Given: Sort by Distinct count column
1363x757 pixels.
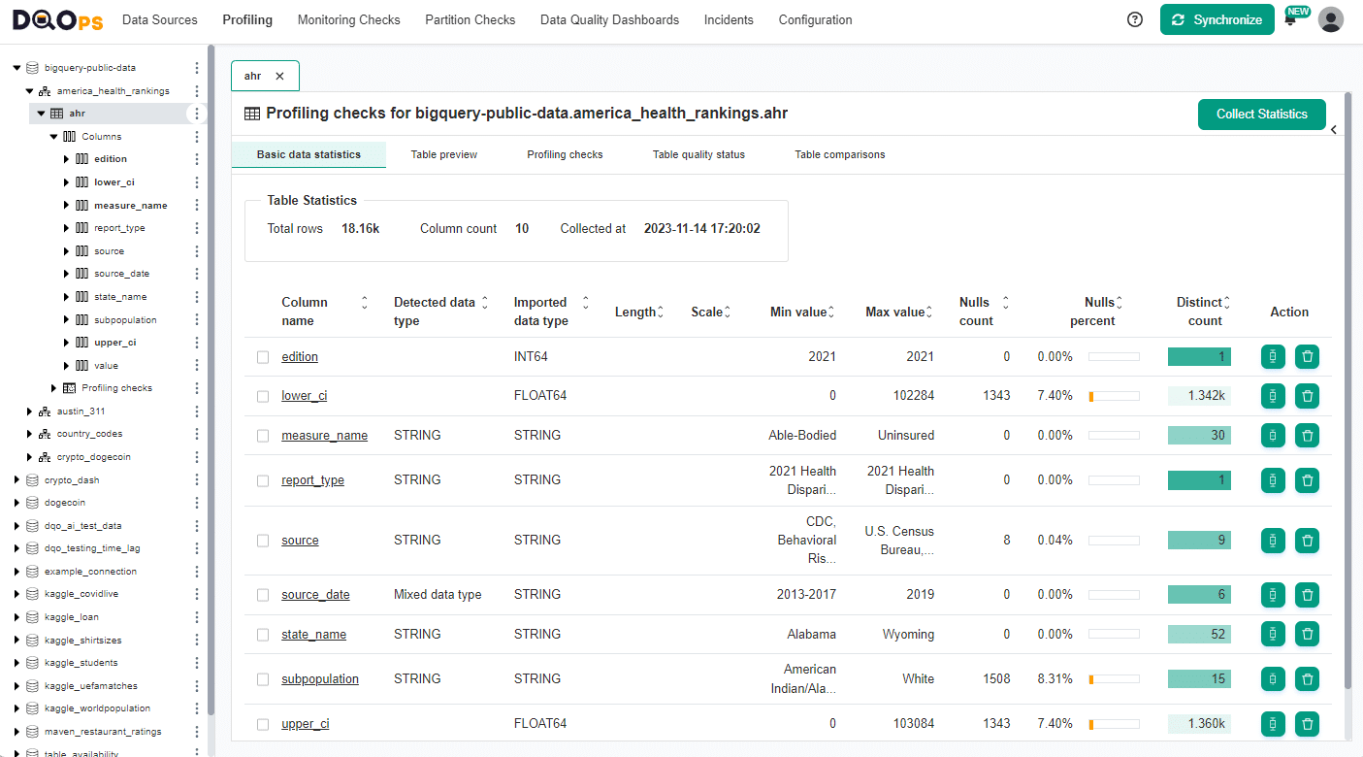Looking at the screenshot, I should point(1227,303).
